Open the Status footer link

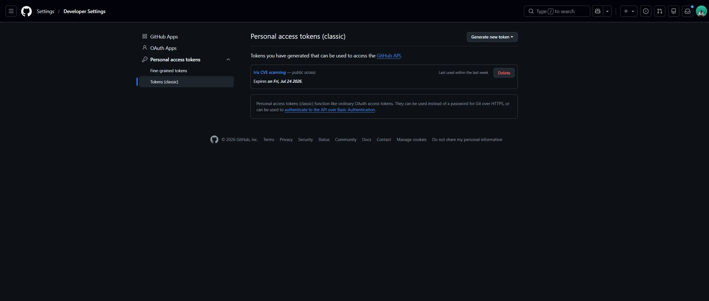tap(324, 139)
